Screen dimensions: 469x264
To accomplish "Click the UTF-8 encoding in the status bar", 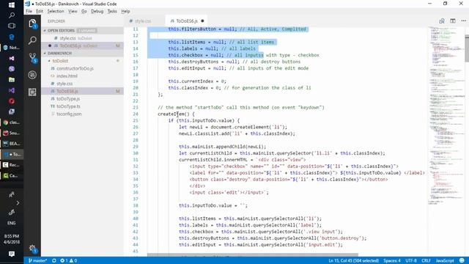I will pyautogui.click(x=411, y=261).
